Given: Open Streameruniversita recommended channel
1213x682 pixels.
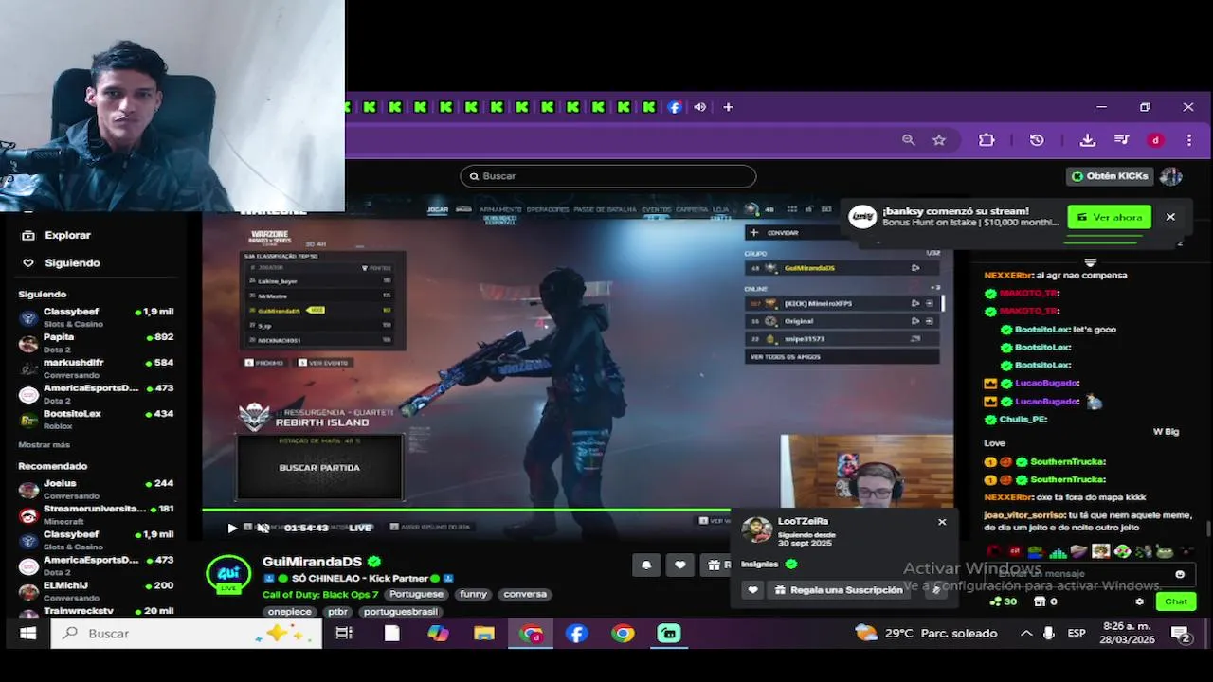Looking at the screenshot, I should [95, 514].
